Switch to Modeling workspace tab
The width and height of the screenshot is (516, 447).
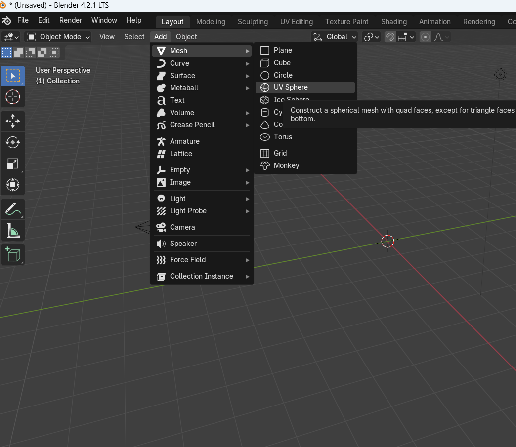point(211,22)
